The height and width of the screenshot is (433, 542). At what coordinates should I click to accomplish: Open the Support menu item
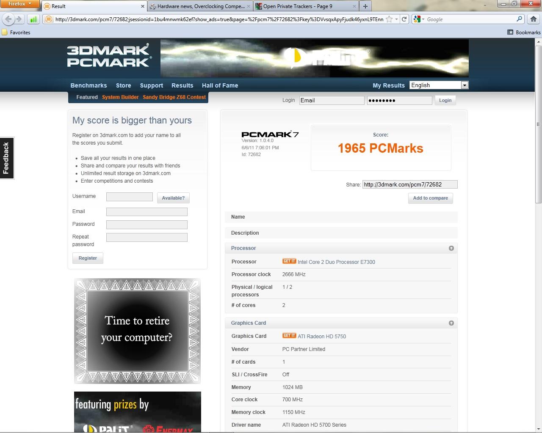(x=151, y=85)
